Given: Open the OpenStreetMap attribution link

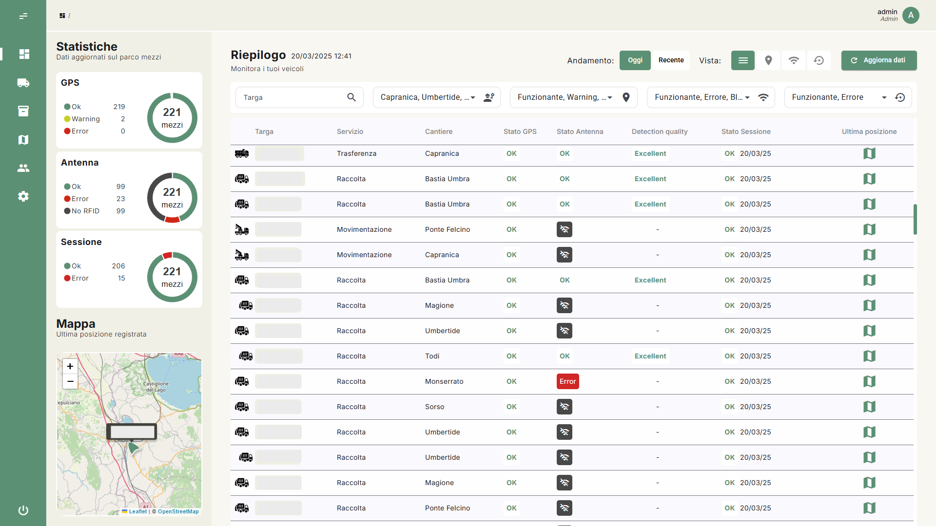Looking at the screenshot, I should [178, 511].
